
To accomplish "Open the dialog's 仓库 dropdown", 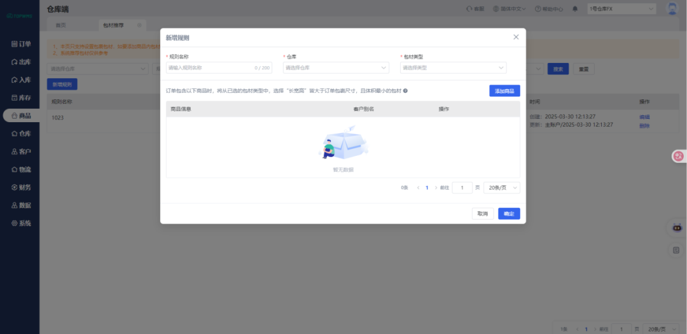I will click(336, 68).
